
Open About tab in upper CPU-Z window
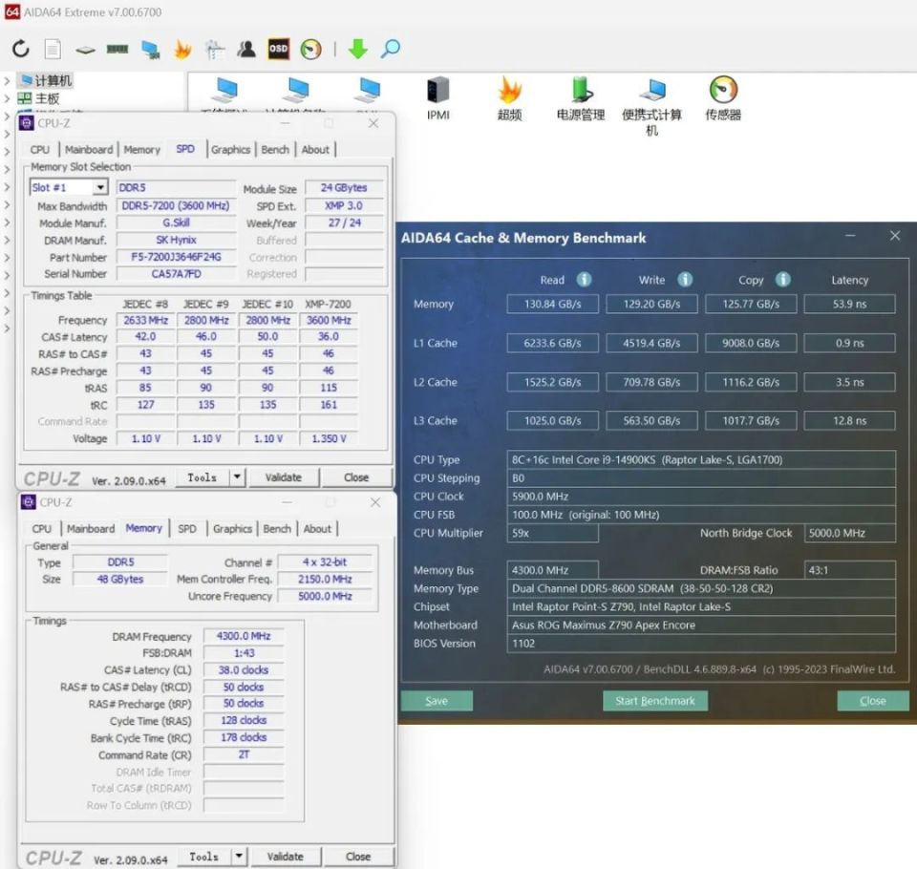[x=315, y=150]
